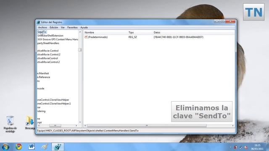Image resolution: width=269 pixels, height=151 pixels.
Task: Select the oneControl.CloneViewHelper.1 key
Action: click(54, 104)
